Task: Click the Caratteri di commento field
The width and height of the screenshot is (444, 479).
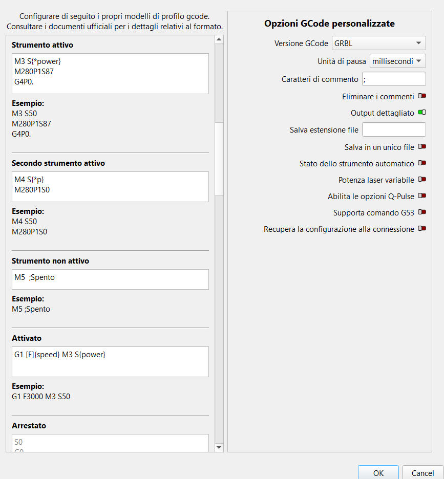Action: [x=394, y=79]
